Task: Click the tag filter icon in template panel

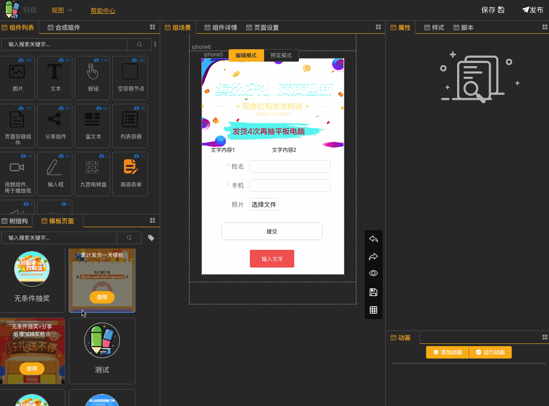Action: coord(151,238)
